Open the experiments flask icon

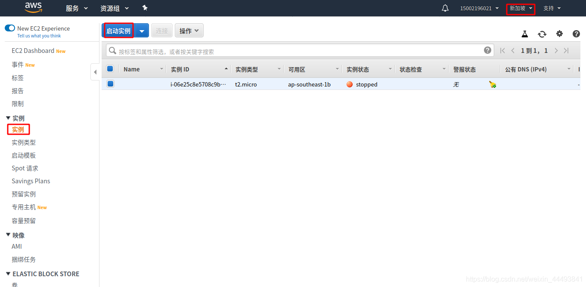click(x=524, y=34)
